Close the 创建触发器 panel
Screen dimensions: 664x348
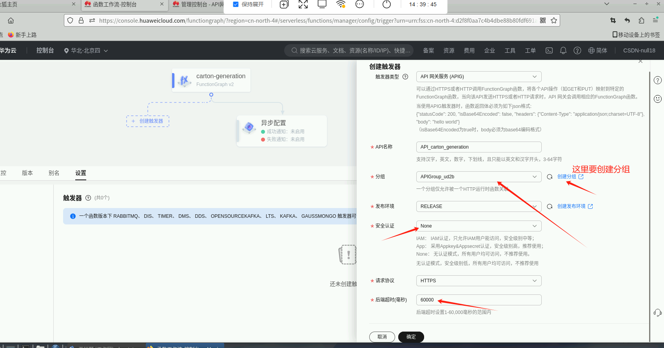640,61
